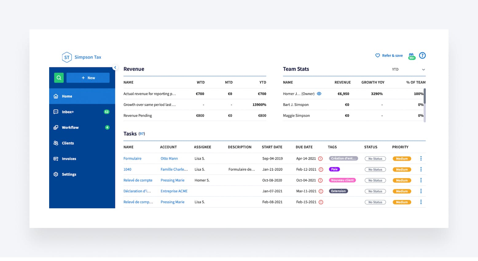The image size is (478, 261).
Task: Open the help question mark icon
Action: point(422,55)
